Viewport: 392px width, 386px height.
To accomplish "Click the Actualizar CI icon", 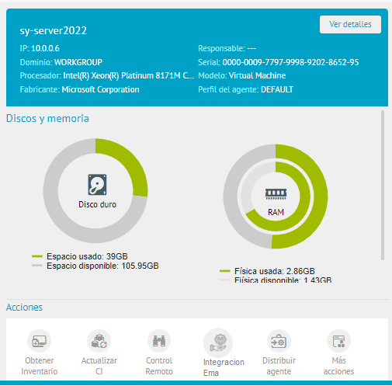I will pos(99,341).
